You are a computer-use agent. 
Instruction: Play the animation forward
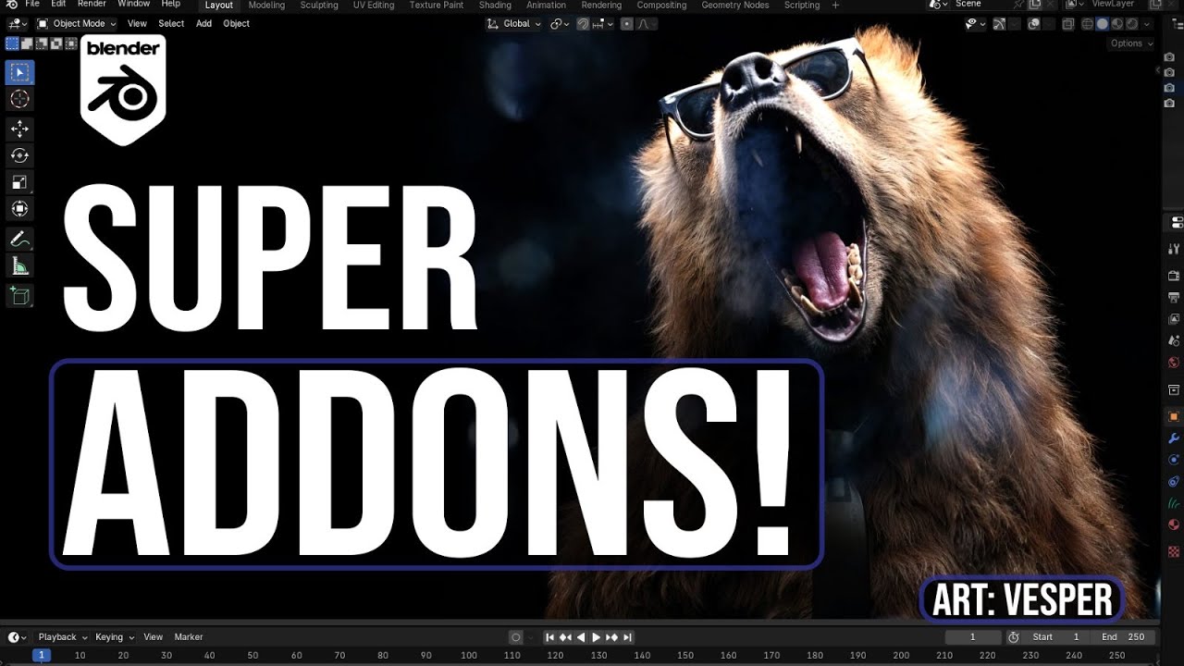[x=597, y=637]
